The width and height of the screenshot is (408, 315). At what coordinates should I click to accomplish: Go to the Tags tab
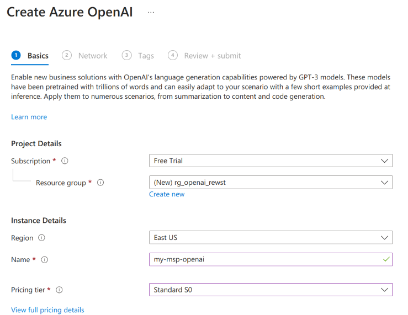146,56
